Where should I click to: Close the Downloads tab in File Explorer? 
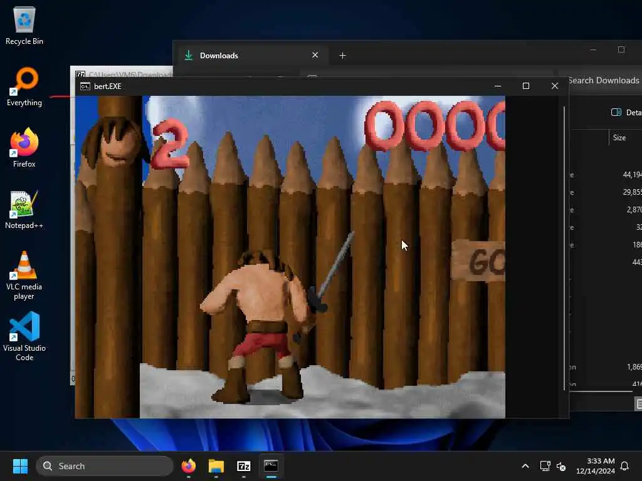[x=315, y=55]
